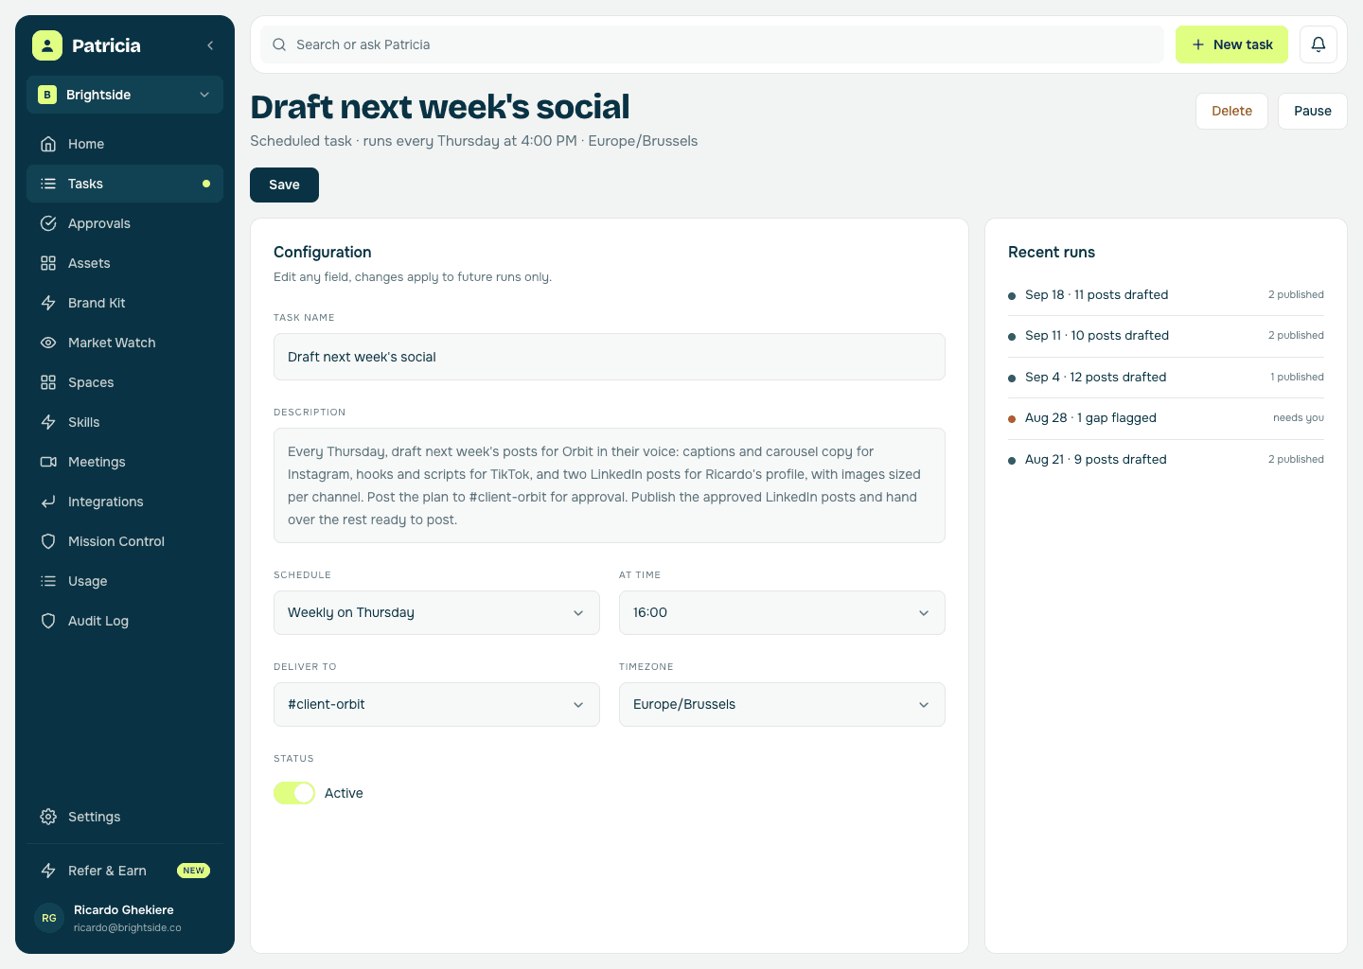
Task: Open the Sep 18 · 11 posts drafted run
Action: 1166,295
